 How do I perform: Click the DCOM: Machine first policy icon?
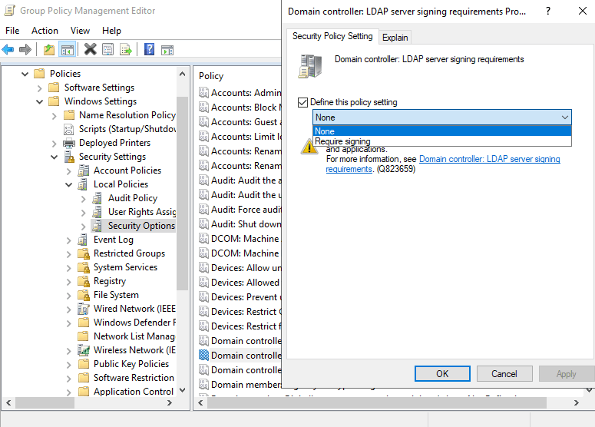tap(203, 239)
